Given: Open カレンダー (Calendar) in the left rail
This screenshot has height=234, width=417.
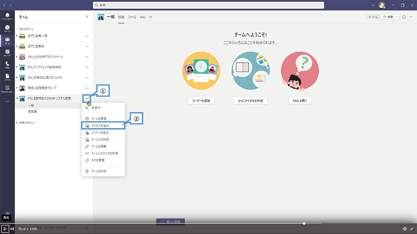Looking at the screenshot, I should (x=7, y=53).
